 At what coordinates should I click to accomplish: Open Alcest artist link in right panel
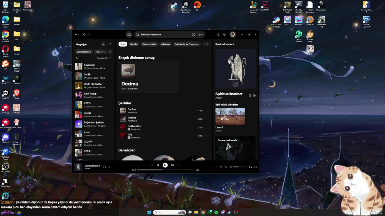point(219,98)
